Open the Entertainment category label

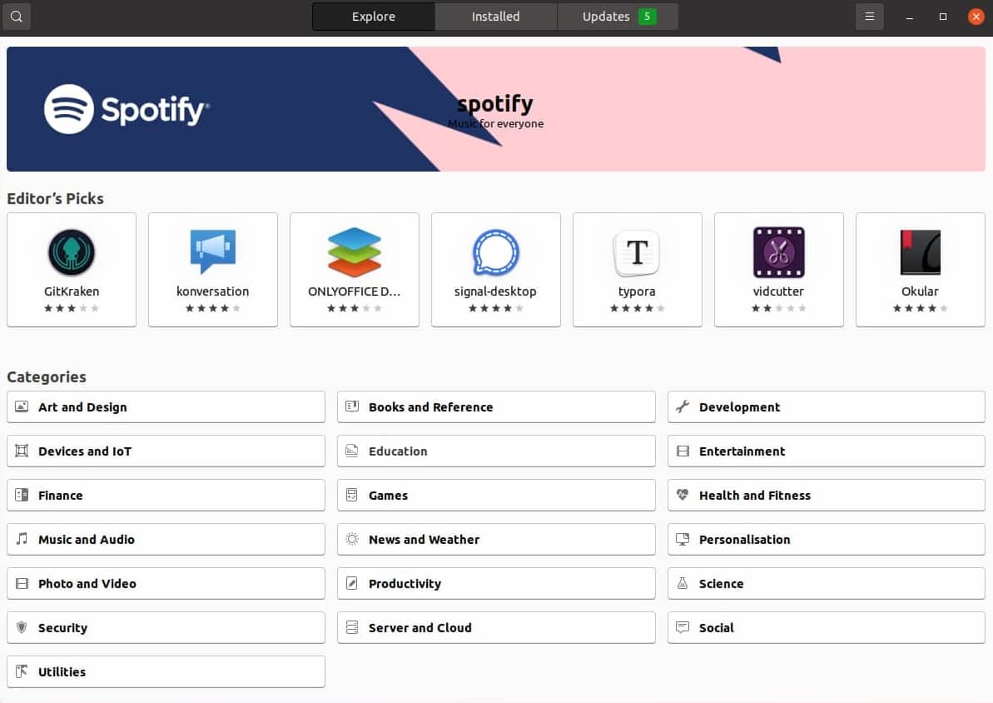[x=742, y=451]
